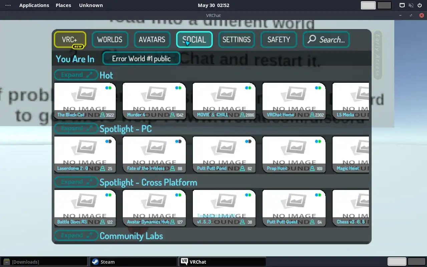Click the notification tray icon
This screenshot has height=267, width=427.
point(402,5)
